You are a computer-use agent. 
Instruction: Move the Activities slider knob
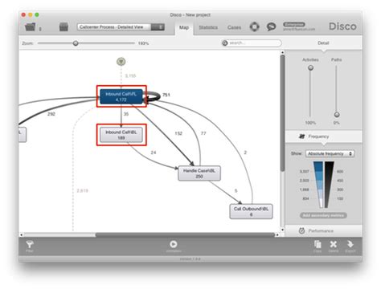pos(310,68)
